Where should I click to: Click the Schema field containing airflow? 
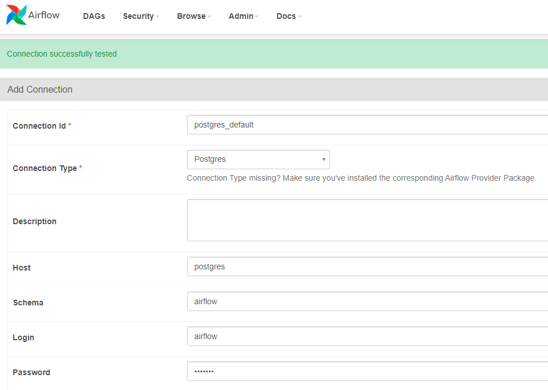[368, 301]
